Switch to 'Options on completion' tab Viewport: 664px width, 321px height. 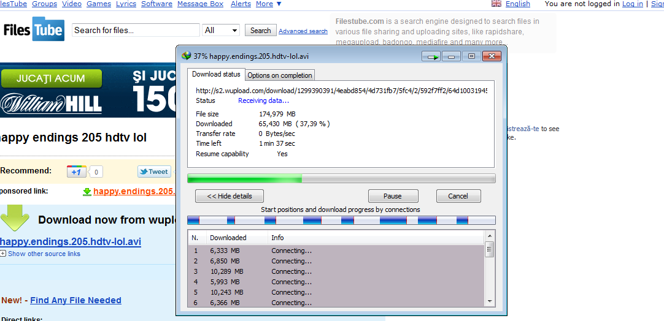pyautogui.click(x=280, y=75)
